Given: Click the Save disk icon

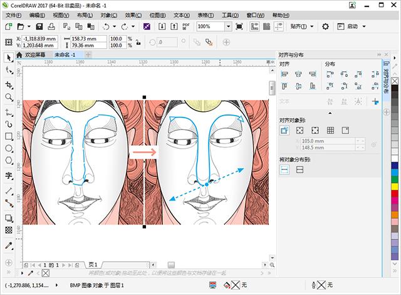Looking at the screenshot, I should pos(39,26).
